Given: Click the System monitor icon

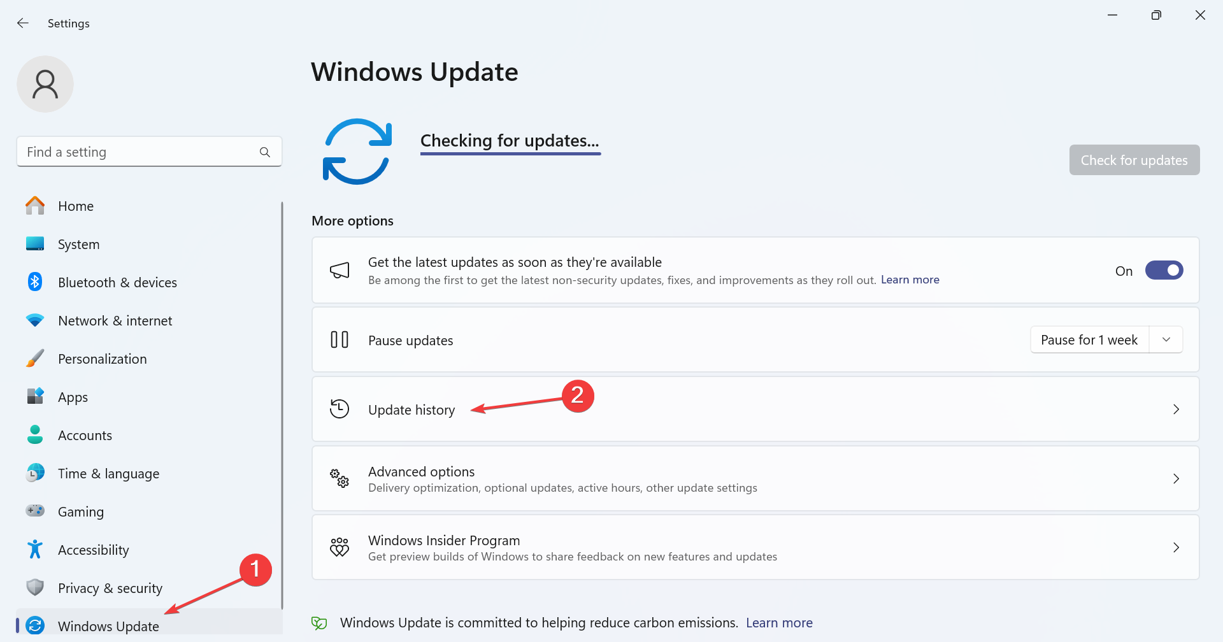Looking at the screenshot, I should (x=35, y=244).
